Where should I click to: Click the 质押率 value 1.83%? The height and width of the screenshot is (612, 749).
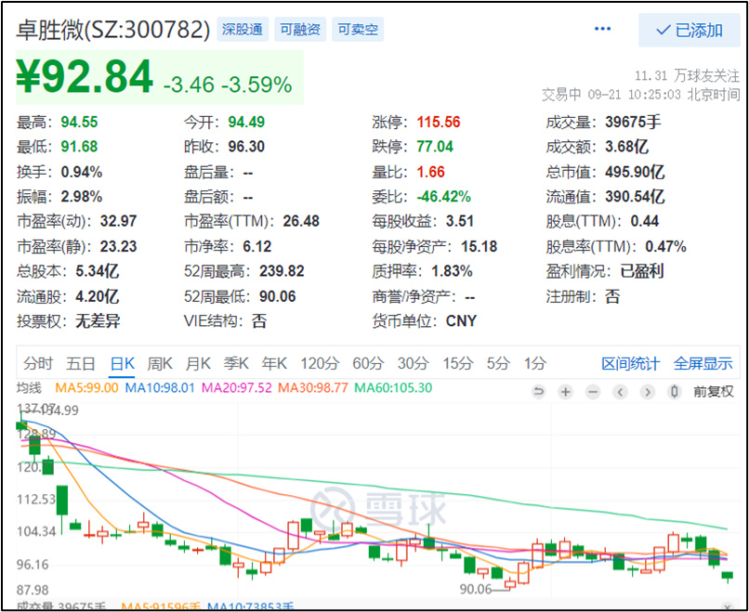[452, 271]
